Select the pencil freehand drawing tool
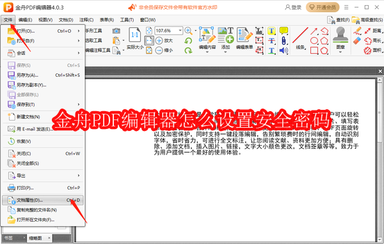384x244 pixels. [357, 31]
